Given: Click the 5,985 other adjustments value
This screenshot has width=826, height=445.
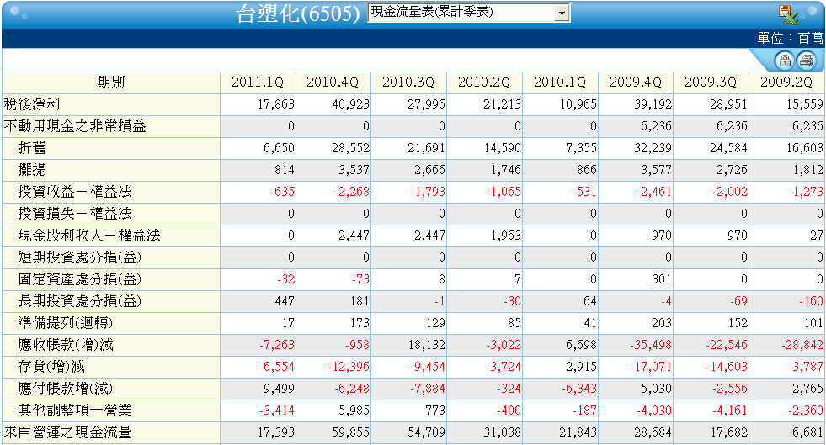Looking at the screenshot, I should 354,411.
